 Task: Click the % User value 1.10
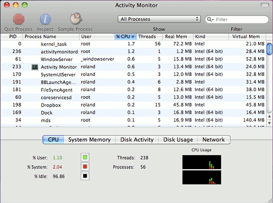click(x=57, y=157)
